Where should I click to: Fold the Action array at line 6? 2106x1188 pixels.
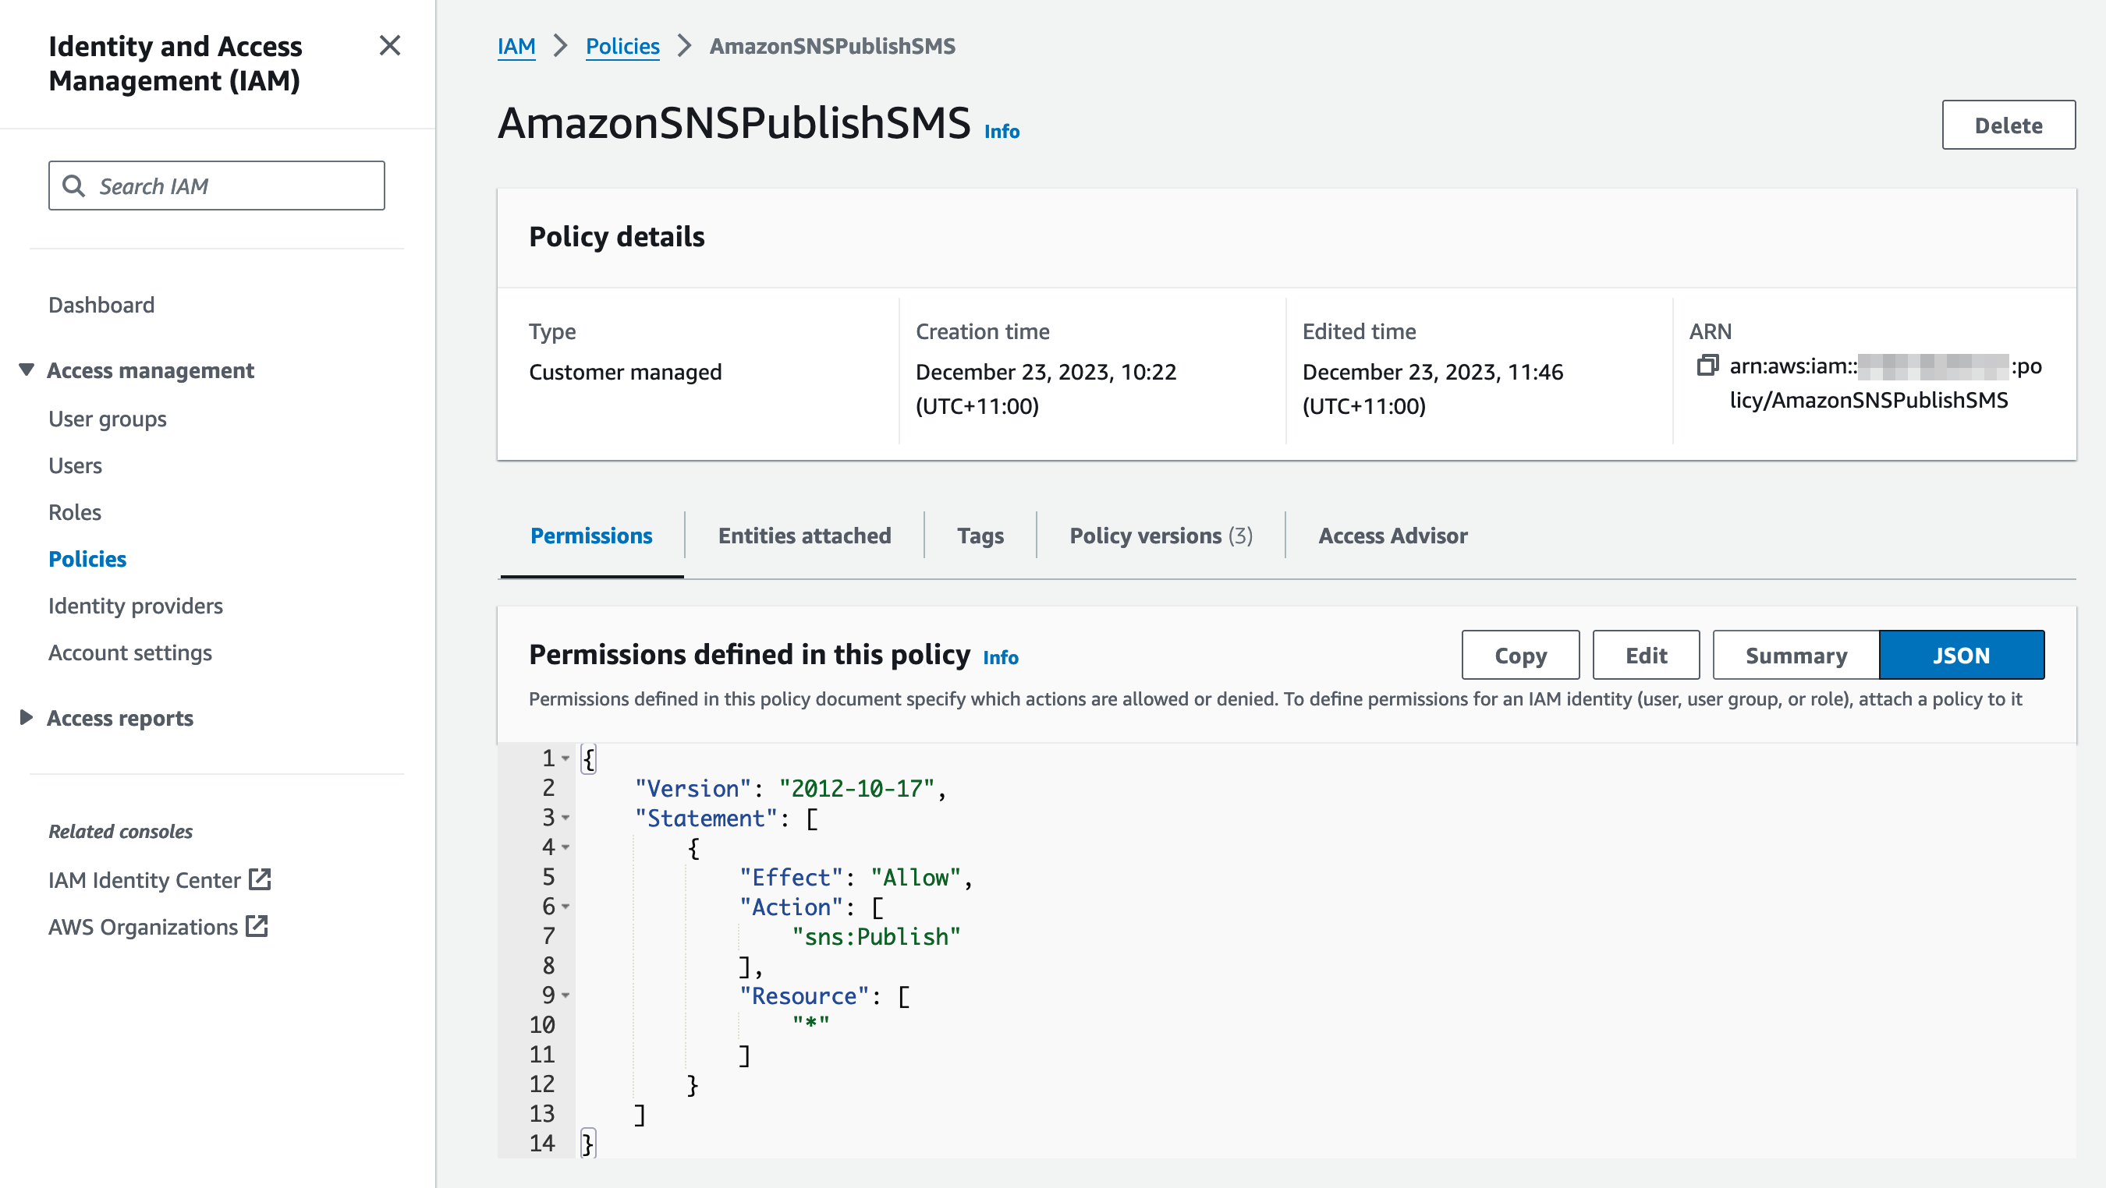tap(565, 906)
